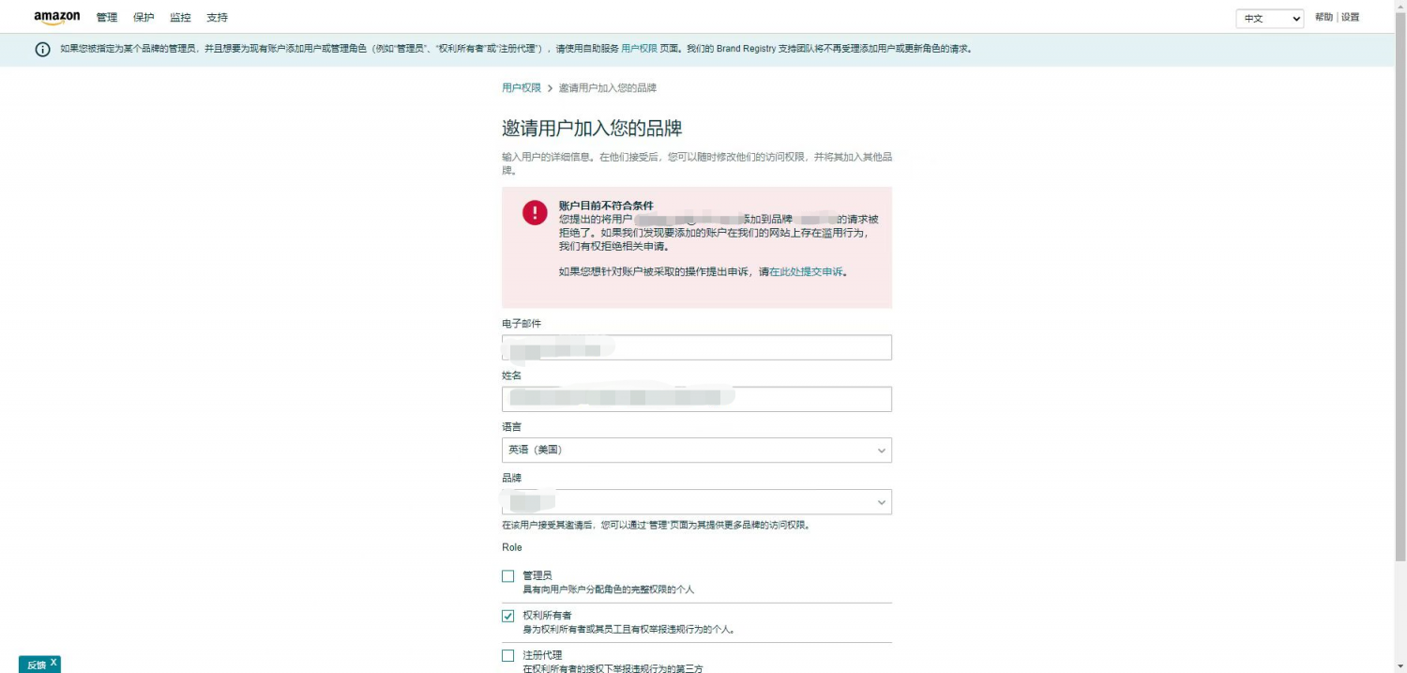This screenshot has height=673, width=1407.
Task: Open the 保护 menu
Action: 144,18
